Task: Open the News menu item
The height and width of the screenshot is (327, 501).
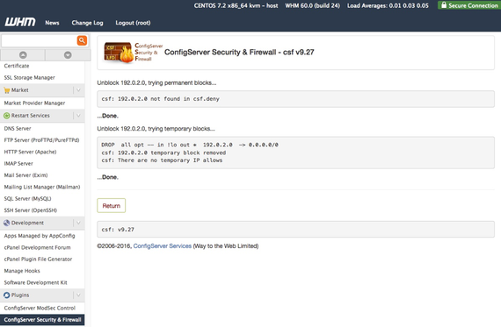Action: coord(52,23)
